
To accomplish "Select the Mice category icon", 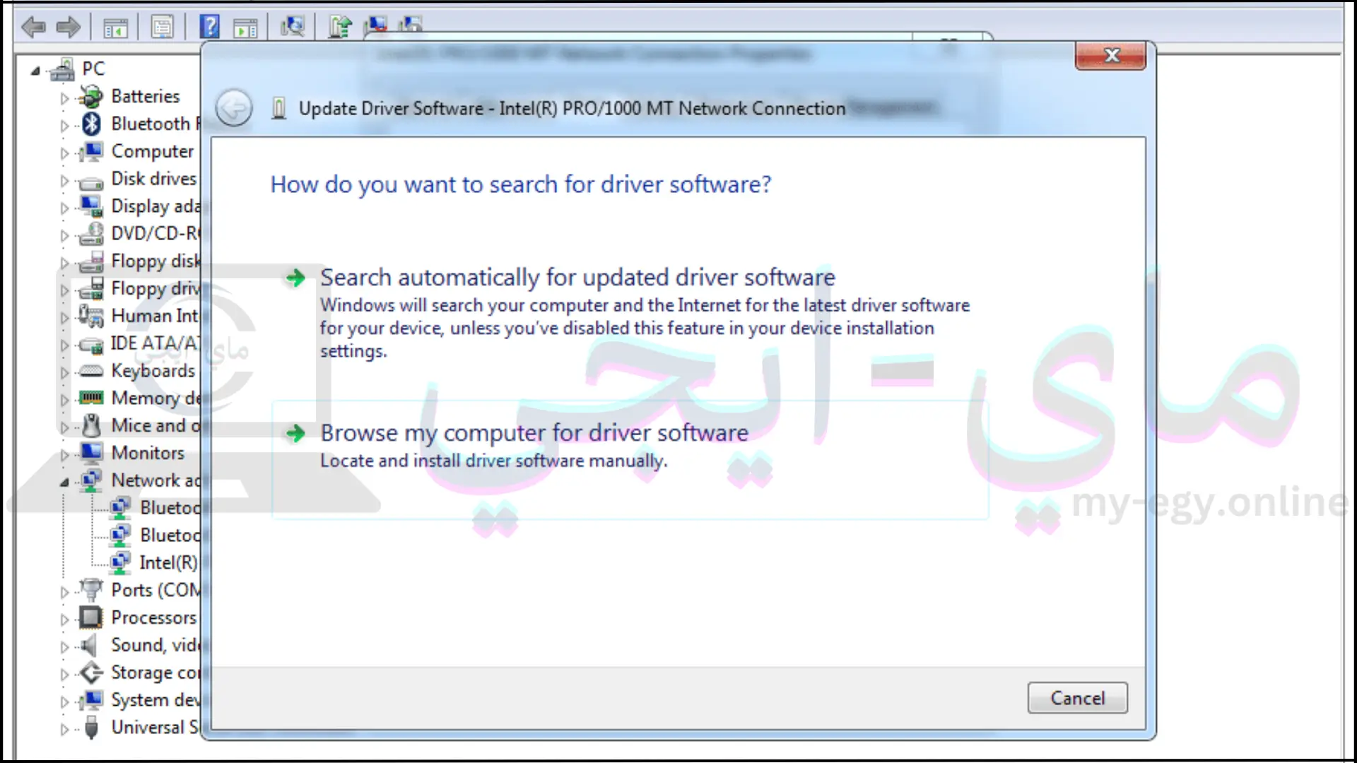I will point(91,425).
